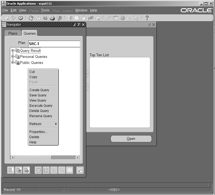Open the Tools menu
Screen dimensions: 215x195
[x=45, y=10]
